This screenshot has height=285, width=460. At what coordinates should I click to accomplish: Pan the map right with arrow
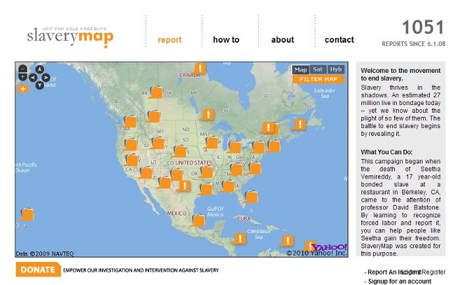point(46,77)
